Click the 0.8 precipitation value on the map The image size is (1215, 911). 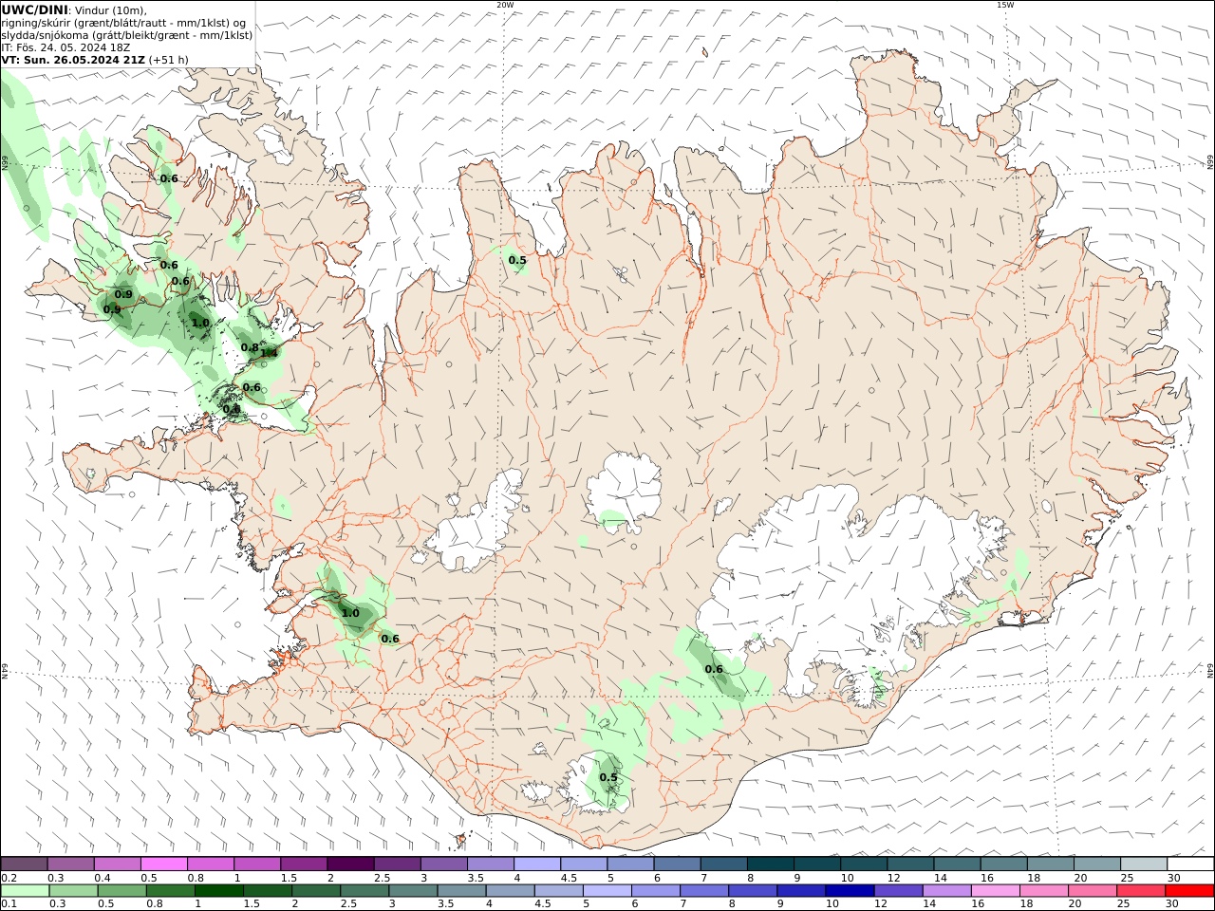pos(249,347)
